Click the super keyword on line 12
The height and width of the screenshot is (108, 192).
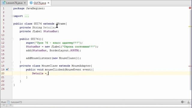pyautogui.click(x=30, y=43)
